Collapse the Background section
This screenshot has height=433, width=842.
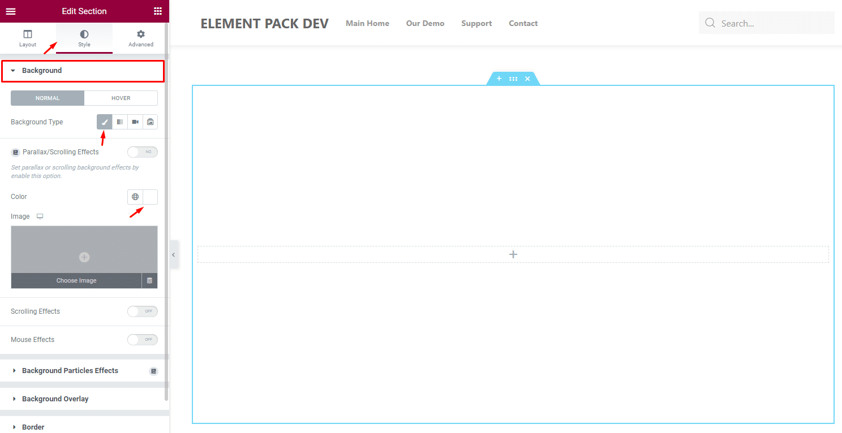pyautogui.click(x=42, y=71)
